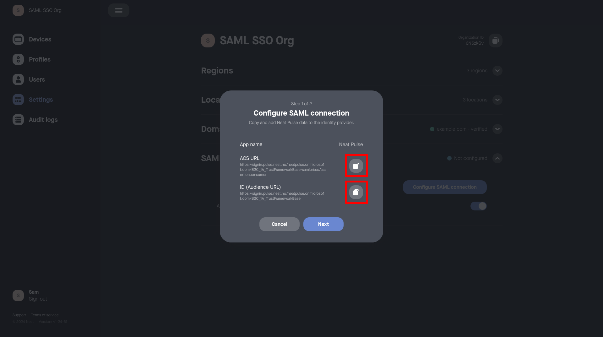The height and width of the screenshot is (337, 603).
Task: Click the Sign out link
Action: [x=38, y=299]
